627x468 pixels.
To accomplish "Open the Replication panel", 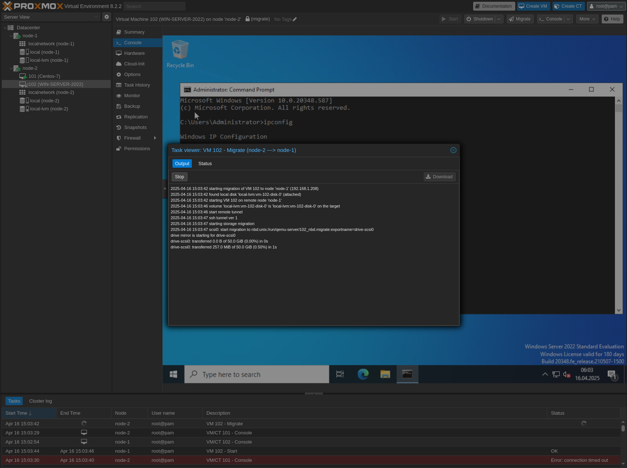I will tap(136, 117).
